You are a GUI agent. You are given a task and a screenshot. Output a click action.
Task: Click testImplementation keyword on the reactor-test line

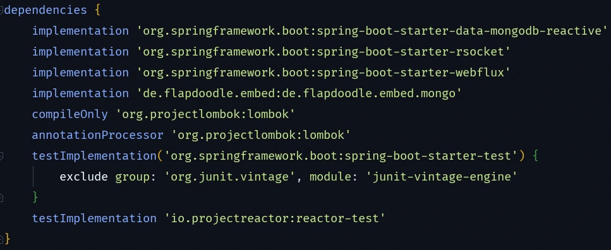(x=94, y=218)
